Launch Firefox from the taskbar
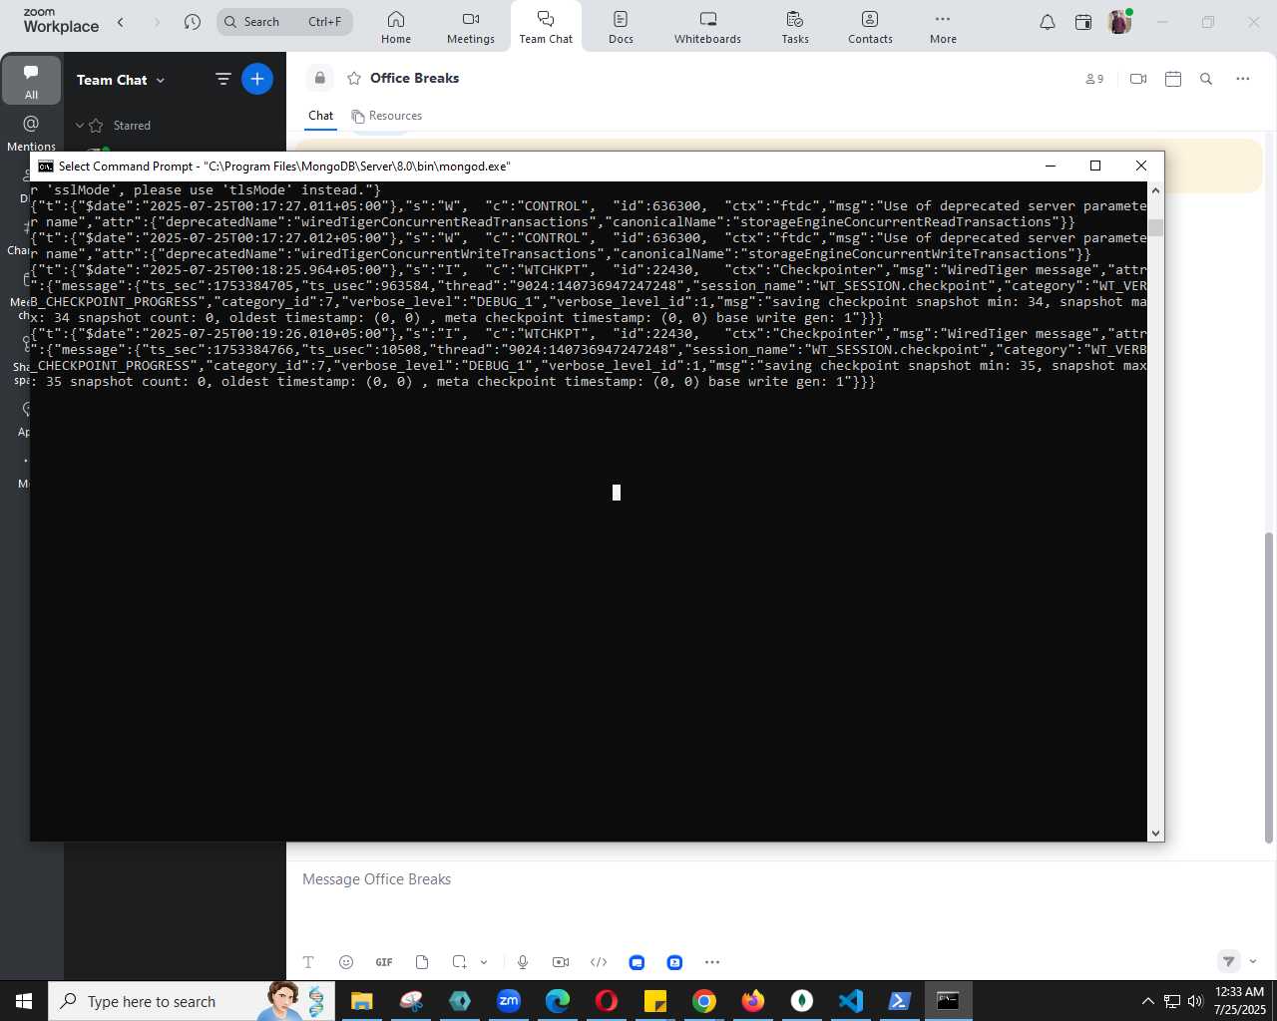Screen dimensions: 1277x1021 coord(753,1001)
